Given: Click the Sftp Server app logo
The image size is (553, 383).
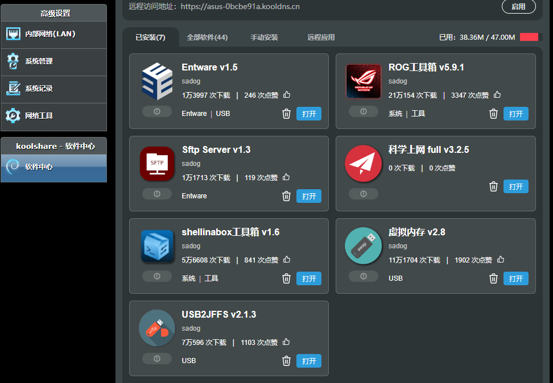Looking at the screenshot, I should tap(157, 164).
